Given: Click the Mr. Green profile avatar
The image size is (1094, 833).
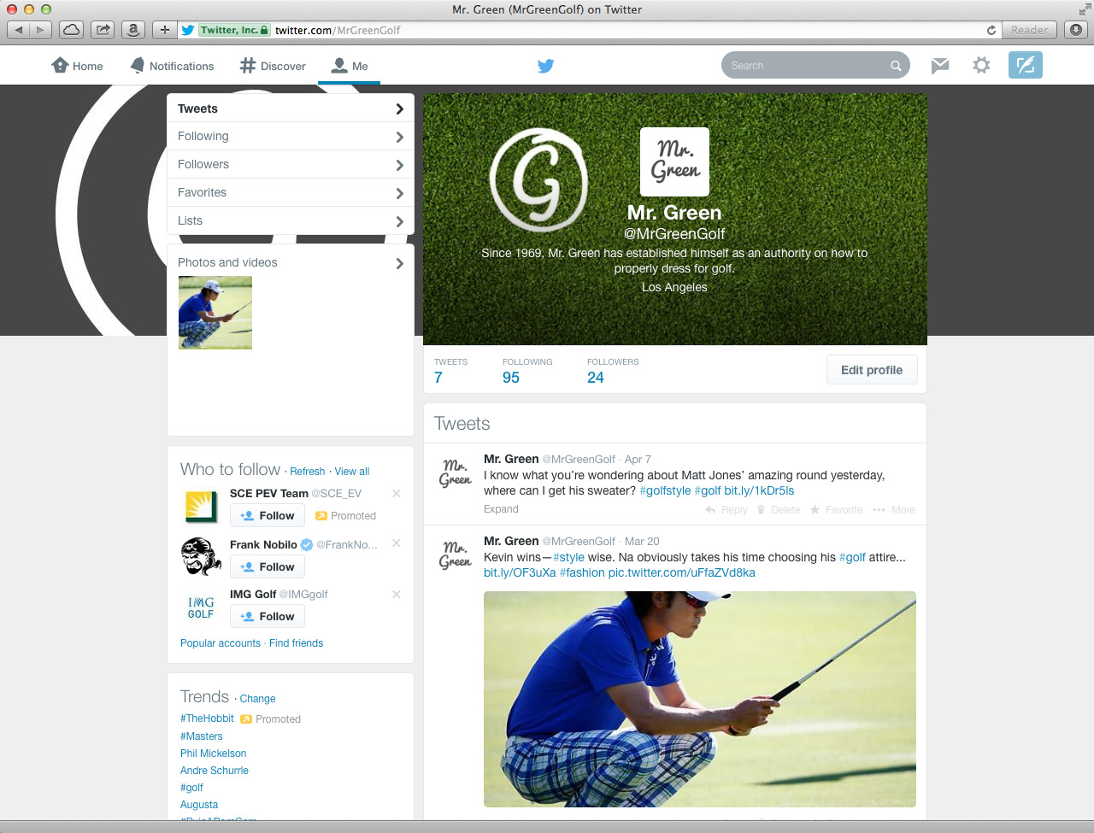Looking at the screenshot, I should tap(674, 161).
